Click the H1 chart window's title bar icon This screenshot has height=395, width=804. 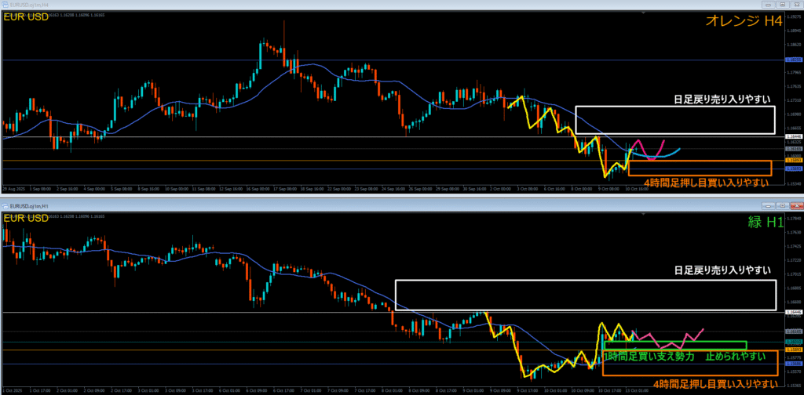coord(4,205)
